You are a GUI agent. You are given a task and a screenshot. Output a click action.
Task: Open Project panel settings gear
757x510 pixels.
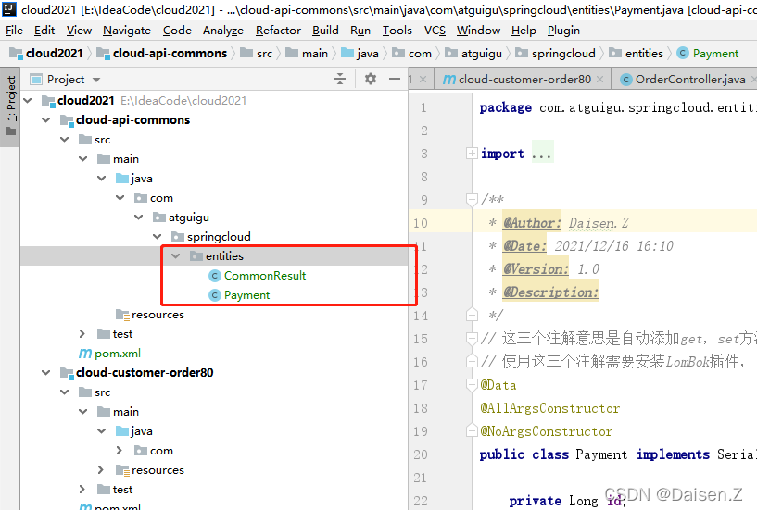coord(371,79)
